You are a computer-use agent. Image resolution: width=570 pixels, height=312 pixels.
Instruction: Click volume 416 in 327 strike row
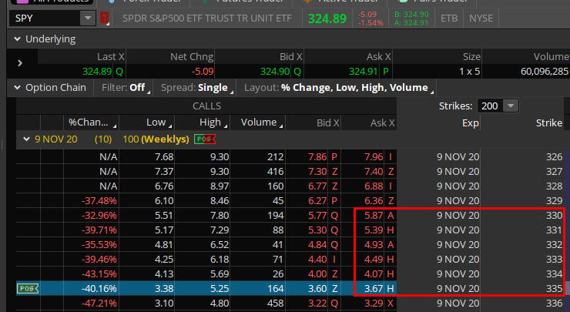(x=275, y=171)
